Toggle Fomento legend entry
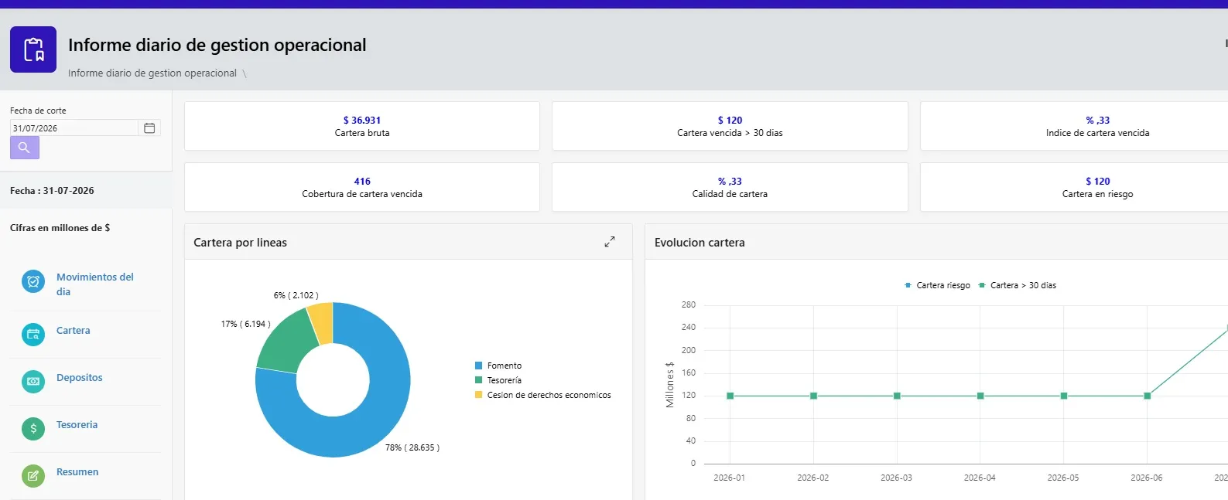Image resolution: width=1228 pixels, height=500 pixels. coord(498,366)
